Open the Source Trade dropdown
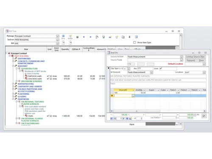Viewport: 212px width, 159px height. [x=181, y=60]
